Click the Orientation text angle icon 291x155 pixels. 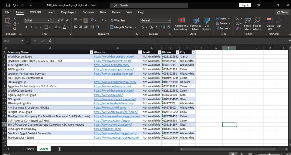pos(92,20)
